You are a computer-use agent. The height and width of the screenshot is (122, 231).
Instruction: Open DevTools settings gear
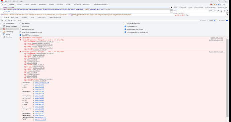click(x=224, y=5)
